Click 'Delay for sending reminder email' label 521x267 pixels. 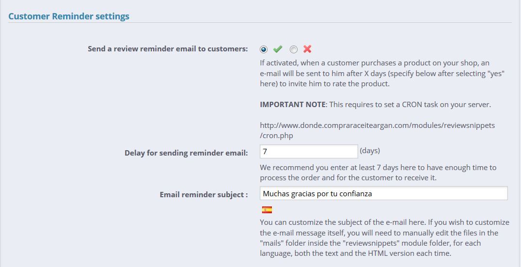(x=186, y=153)
